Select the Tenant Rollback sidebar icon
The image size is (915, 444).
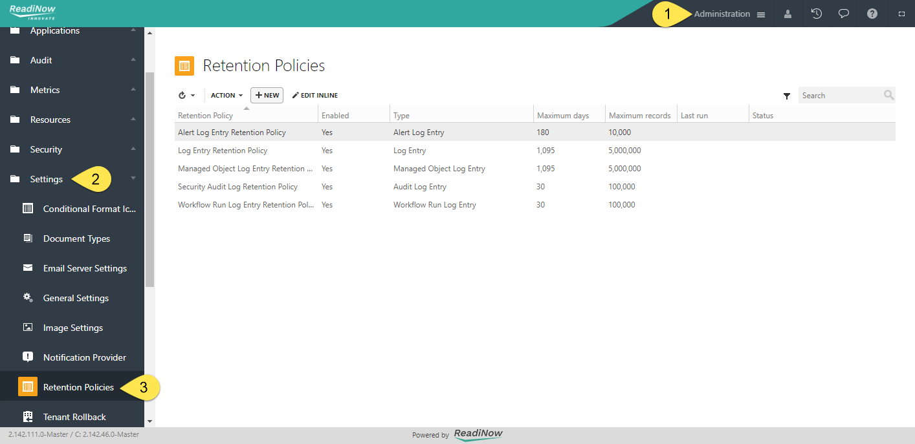pyautogui.click(x=27, y=416)
